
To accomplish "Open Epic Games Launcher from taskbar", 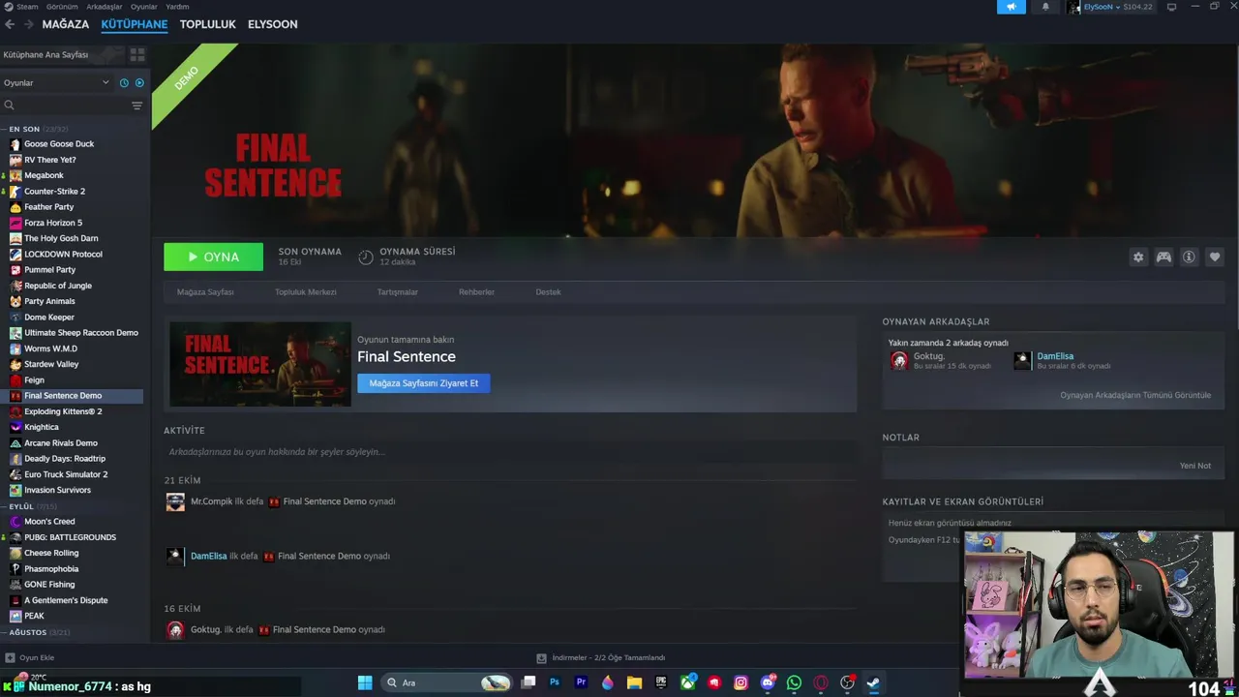I will (x=661, y=682).
